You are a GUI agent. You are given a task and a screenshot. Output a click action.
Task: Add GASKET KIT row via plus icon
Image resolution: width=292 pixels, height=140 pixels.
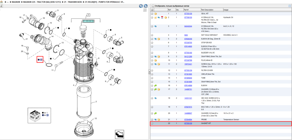[x=152, y=123]
